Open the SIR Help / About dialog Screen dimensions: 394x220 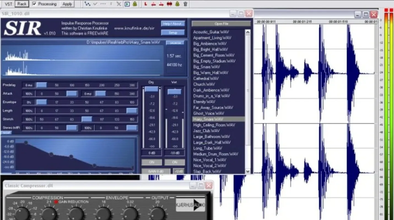point(173,24)
